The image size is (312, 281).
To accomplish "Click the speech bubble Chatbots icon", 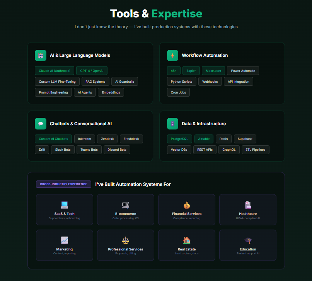I will pos(40,124).
